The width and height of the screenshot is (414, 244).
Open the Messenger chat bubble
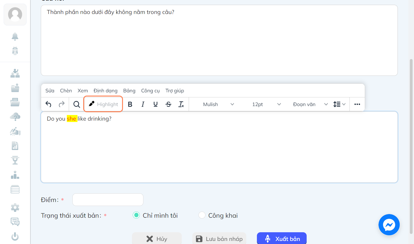click(x=389, y=225)
